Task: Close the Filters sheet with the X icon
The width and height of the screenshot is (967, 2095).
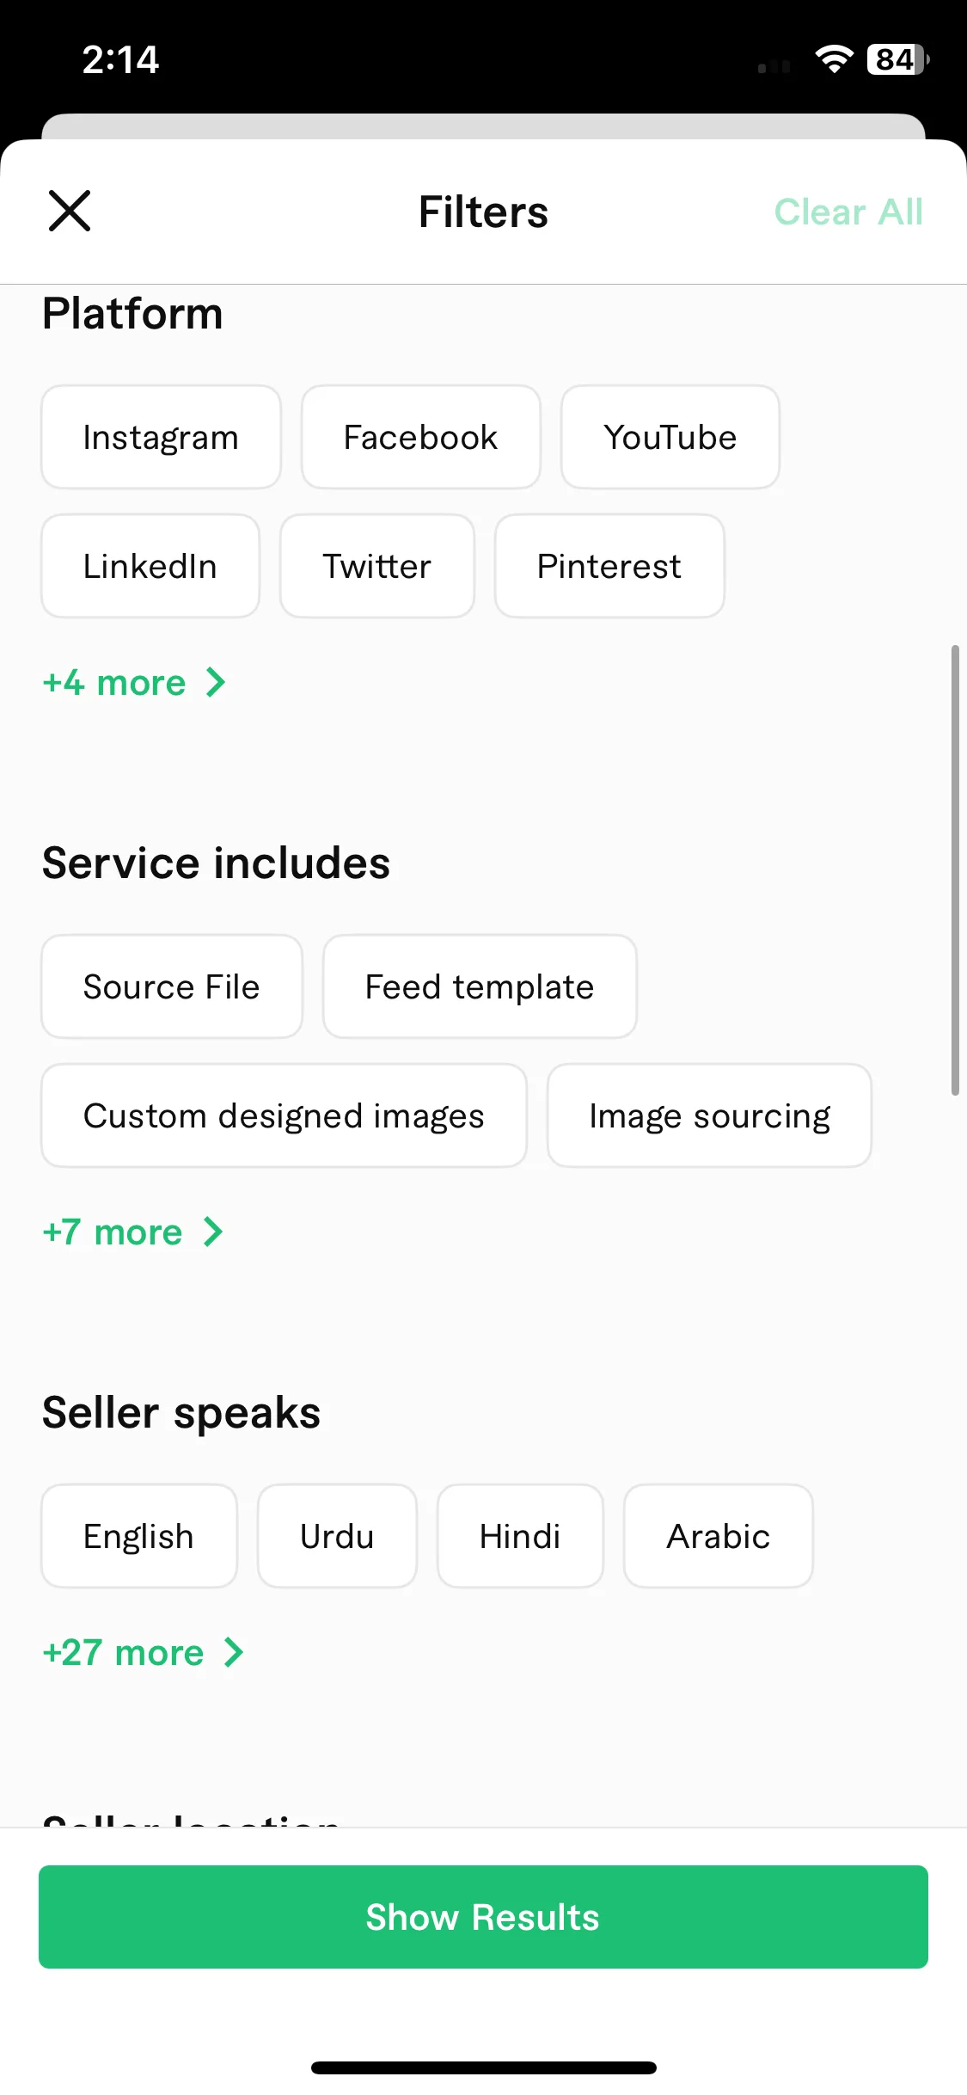Action: [x=70, y=212]
